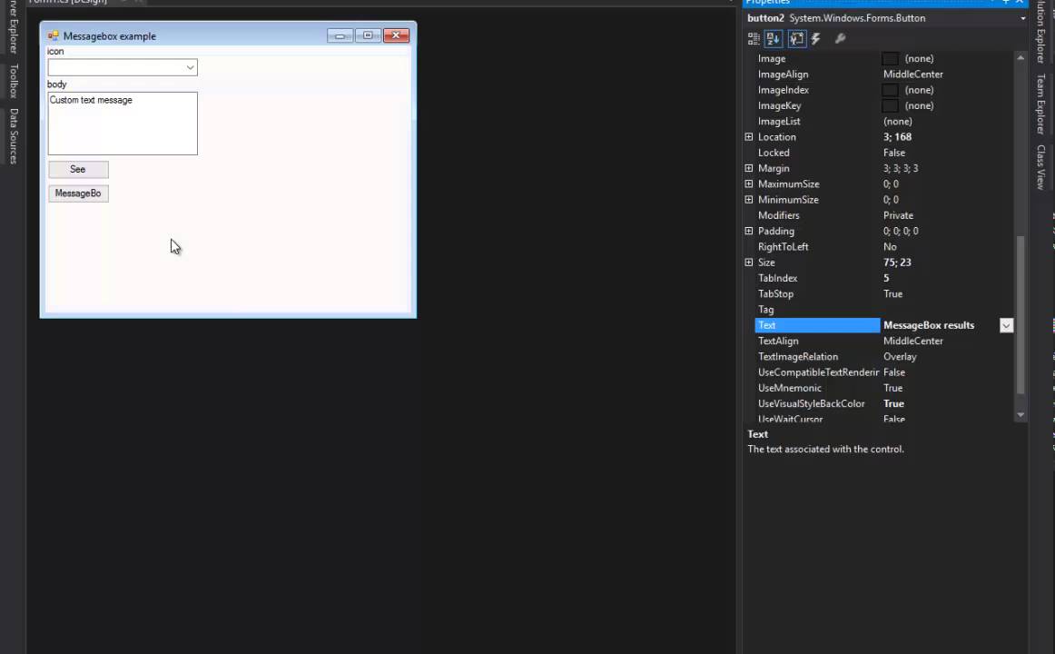
Task: Expand the Size property
Action: (x=749, y=263)
